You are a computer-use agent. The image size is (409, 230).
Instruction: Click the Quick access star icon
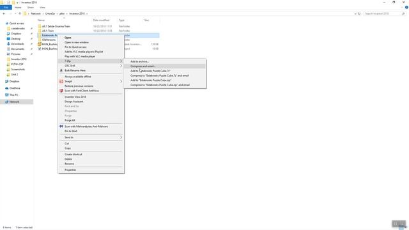point(7,24)
